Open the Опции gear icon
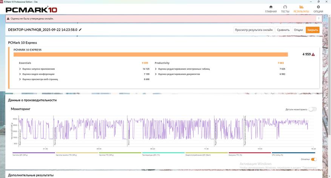Viewport: 331px width, 178px height. point(318,7)
